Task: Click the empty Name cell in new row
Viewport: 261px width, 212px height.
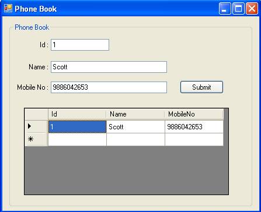Action: pos(135,140)
